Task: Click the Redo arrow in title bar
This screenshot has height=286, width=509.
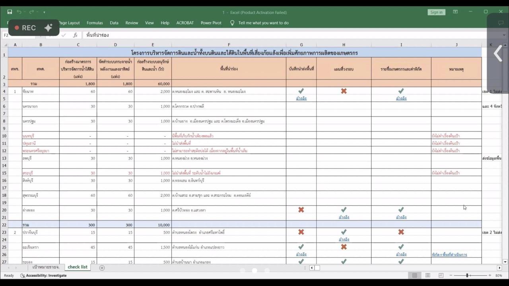Action: pos(31,12)
